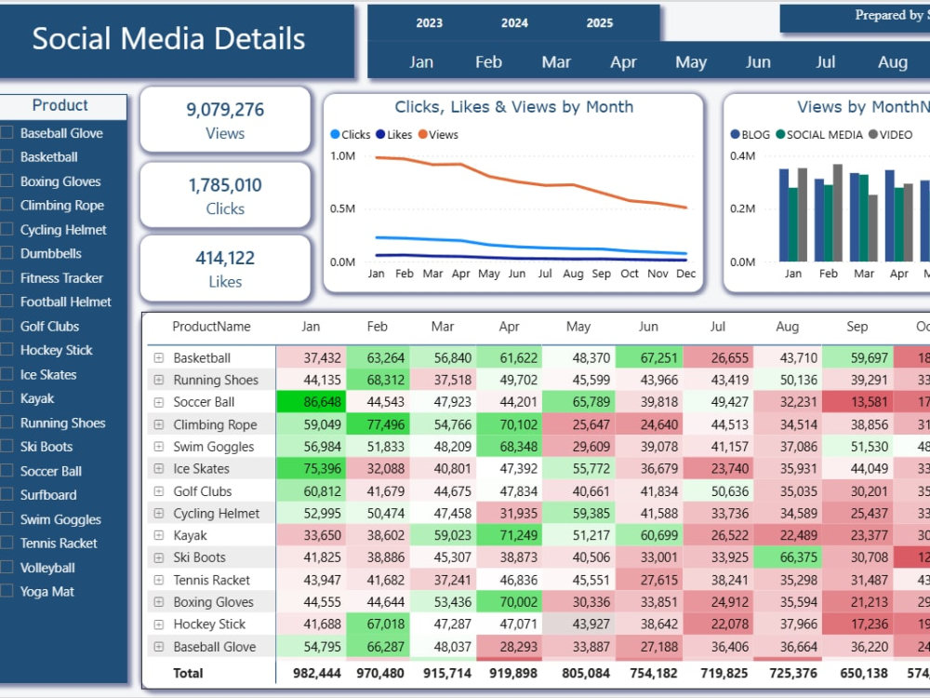Check the Soccer Ball slicer box

[x=7, y=471]
